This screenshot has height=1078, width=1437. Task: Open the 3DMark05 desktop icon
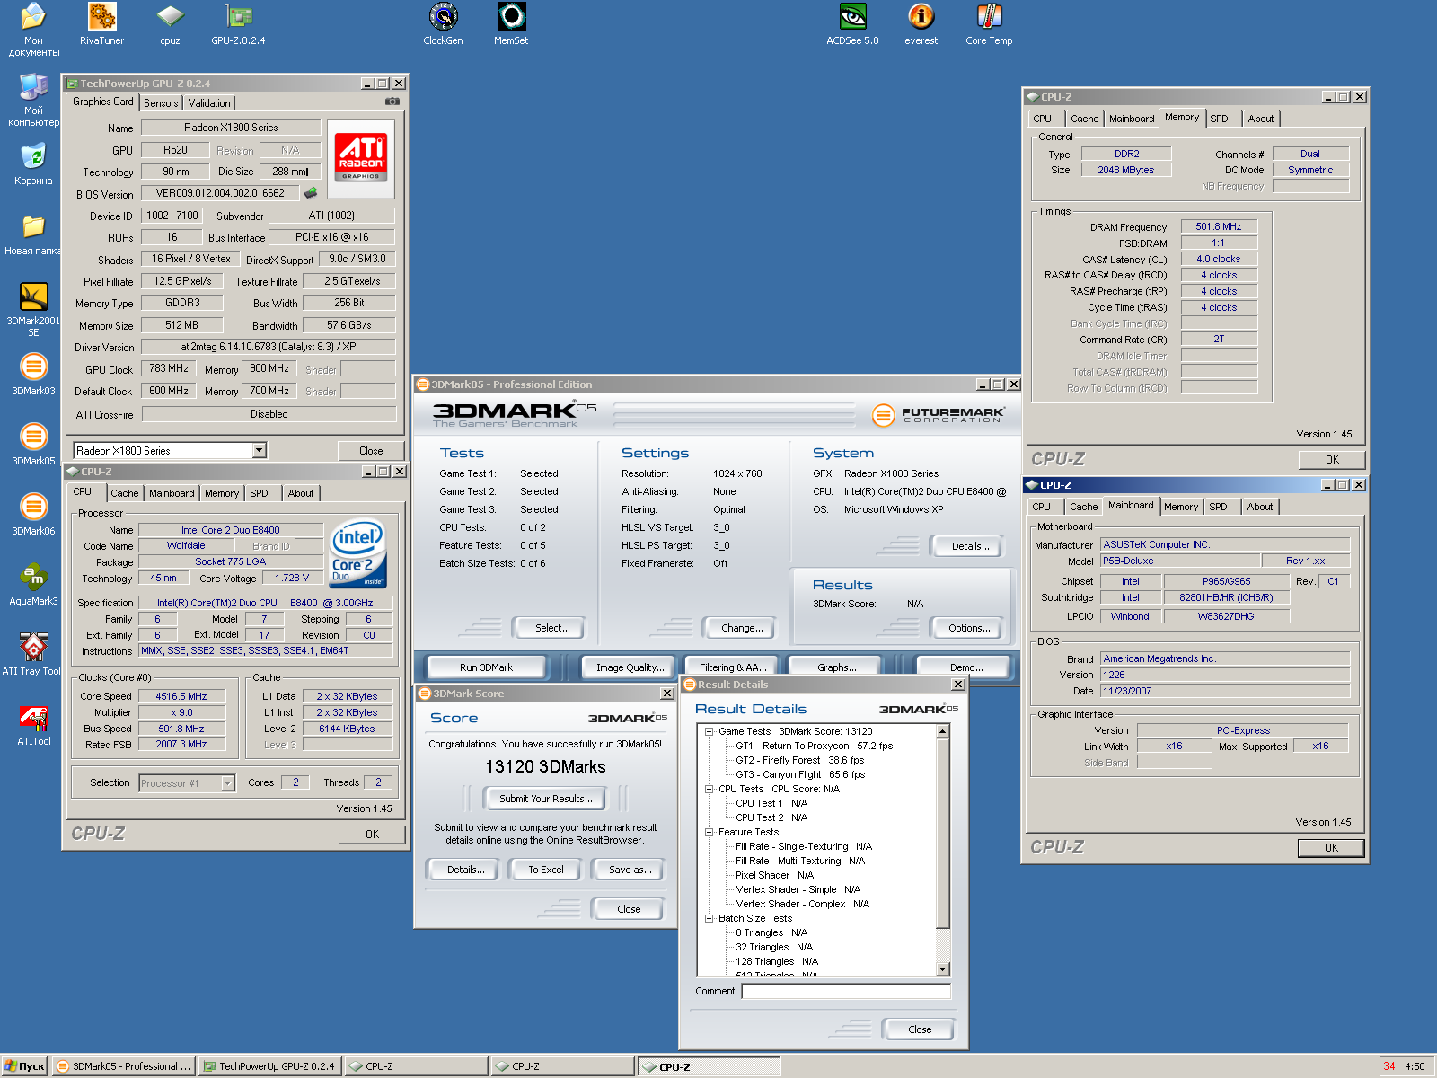click(x=33, y=443)
